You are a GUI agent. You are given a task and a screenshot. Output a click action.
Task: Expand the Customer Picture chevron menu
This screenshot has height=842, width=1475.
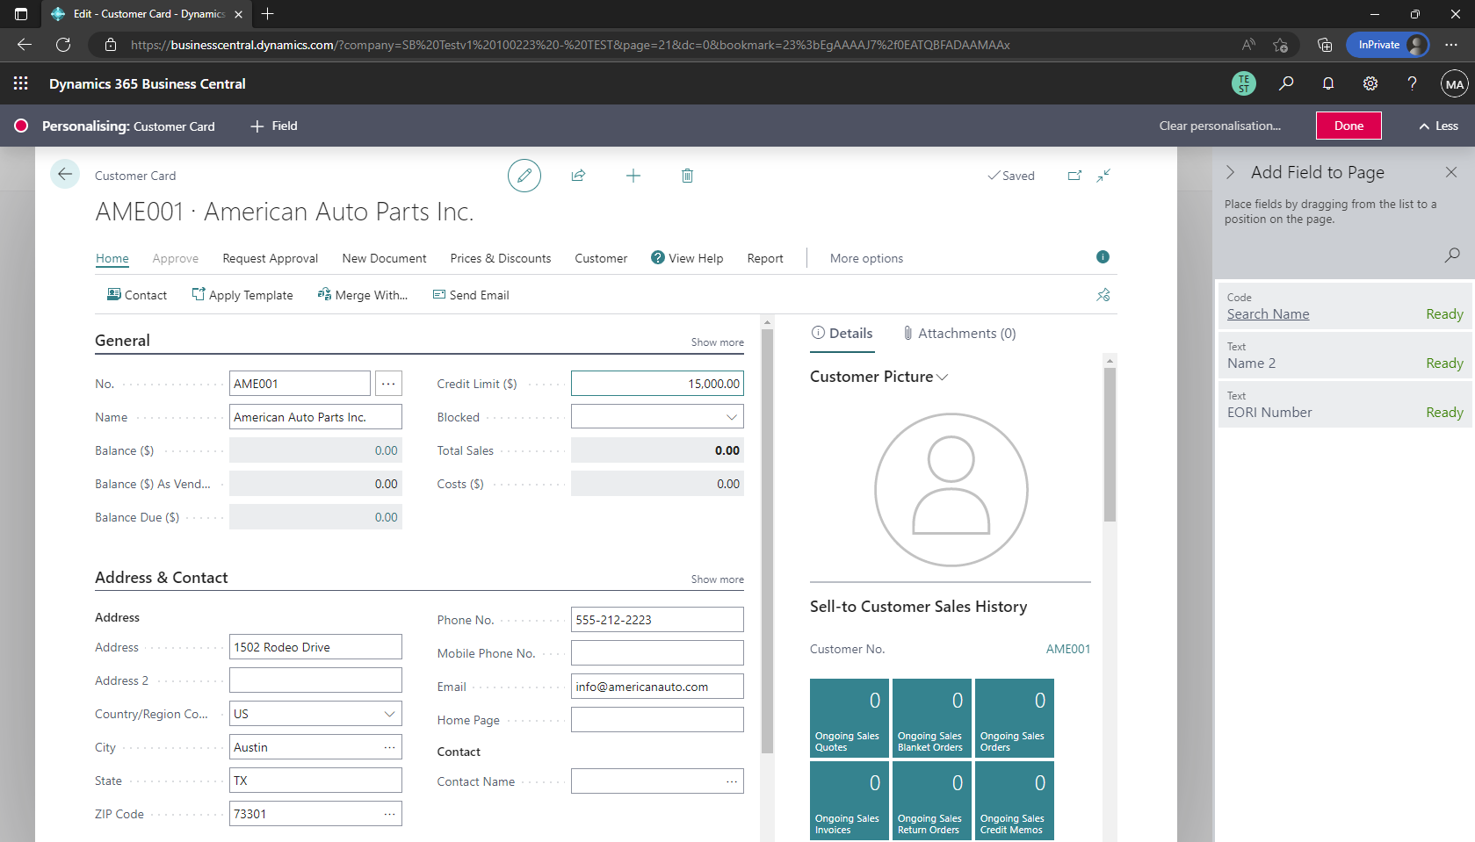(x=943, y=378)
